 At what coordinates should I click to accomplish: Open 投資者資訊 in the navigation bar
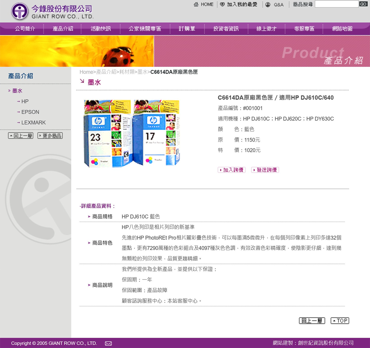(226, 29)
